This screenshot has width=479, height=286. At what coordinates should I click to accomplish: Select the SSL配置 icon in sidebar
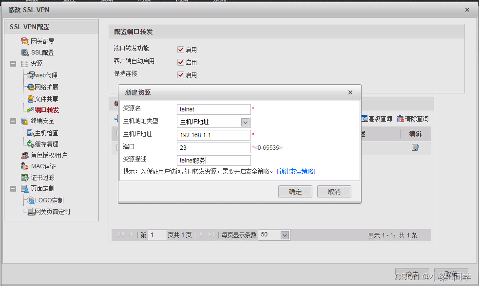pos(25,53)
